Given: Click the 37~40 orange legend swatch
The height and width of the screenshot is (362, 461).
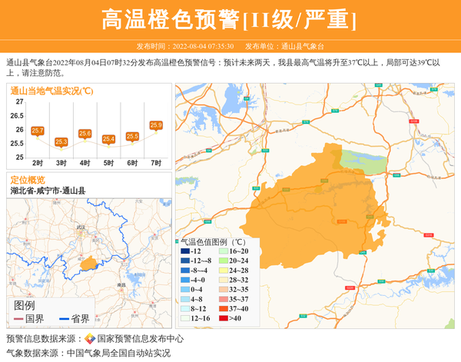Looking at the screenshot, I should click(223, 308).
